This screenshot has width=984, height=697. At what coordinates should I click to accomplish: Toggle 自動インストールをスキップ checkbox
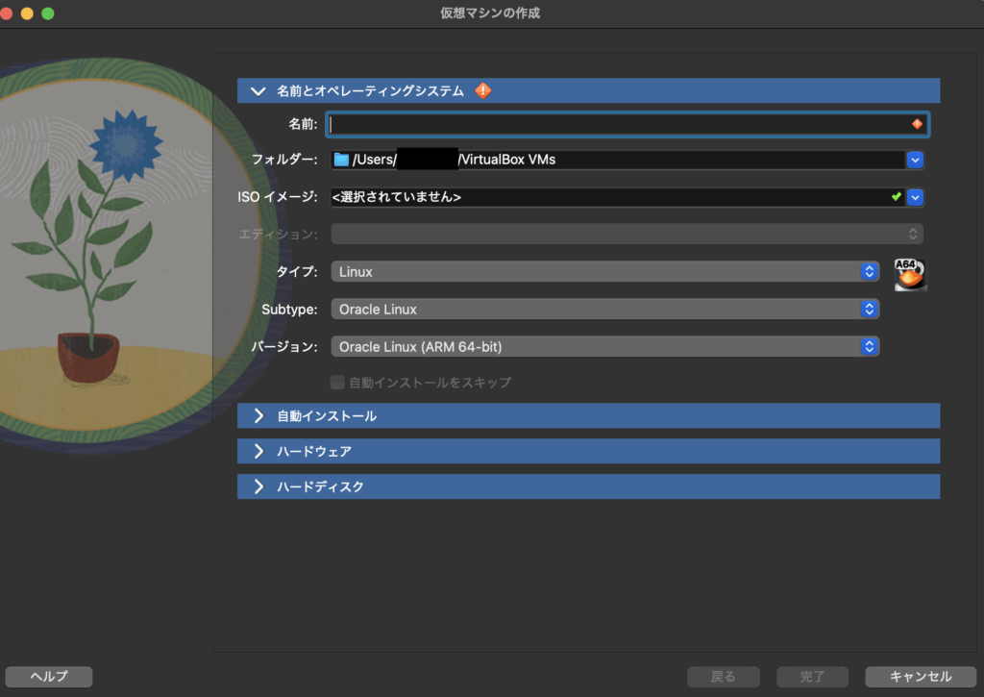(x=337, y=383)
